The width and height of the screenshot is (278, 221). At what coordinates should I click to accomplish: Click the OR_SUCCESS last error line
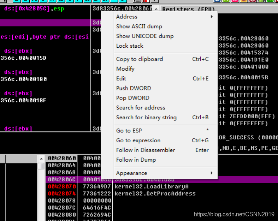(x=248, y=138)
